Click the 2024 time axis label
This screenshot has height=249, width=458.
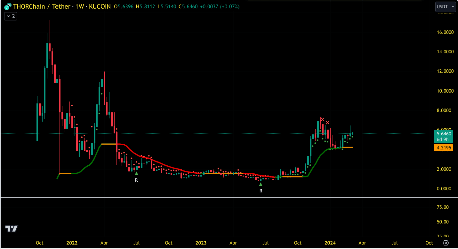click(330, 243)
